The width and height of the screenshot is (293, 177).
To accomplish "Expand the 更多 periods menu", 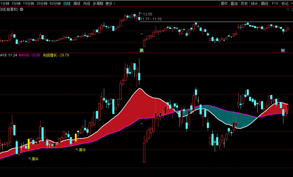I will click(110, 3).
